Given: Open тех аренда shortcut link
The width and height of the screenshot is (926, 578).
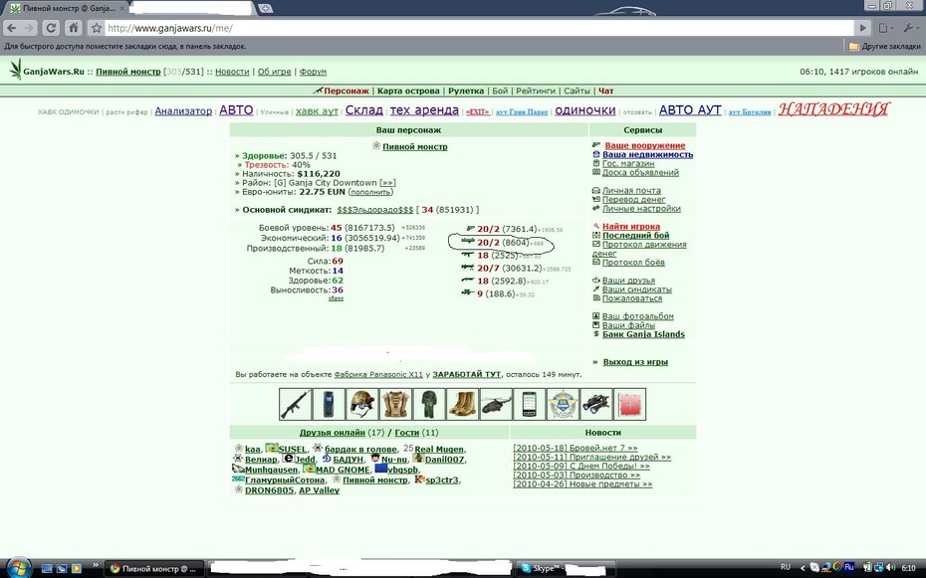Looking at the screenshot, I should coord(424,110).
